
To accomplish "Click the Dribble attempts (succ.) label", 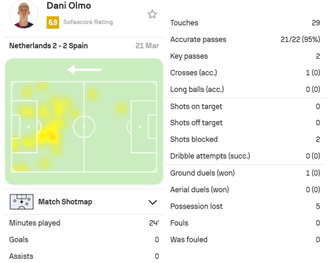I will point(210,156).
